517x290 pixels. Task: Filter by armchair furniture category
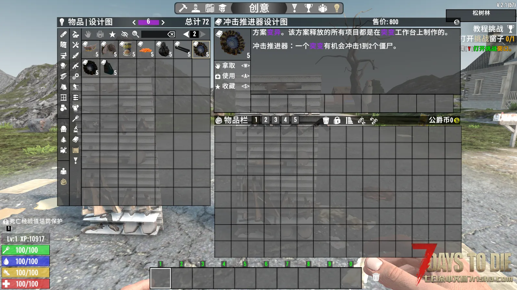coord(64,129)
